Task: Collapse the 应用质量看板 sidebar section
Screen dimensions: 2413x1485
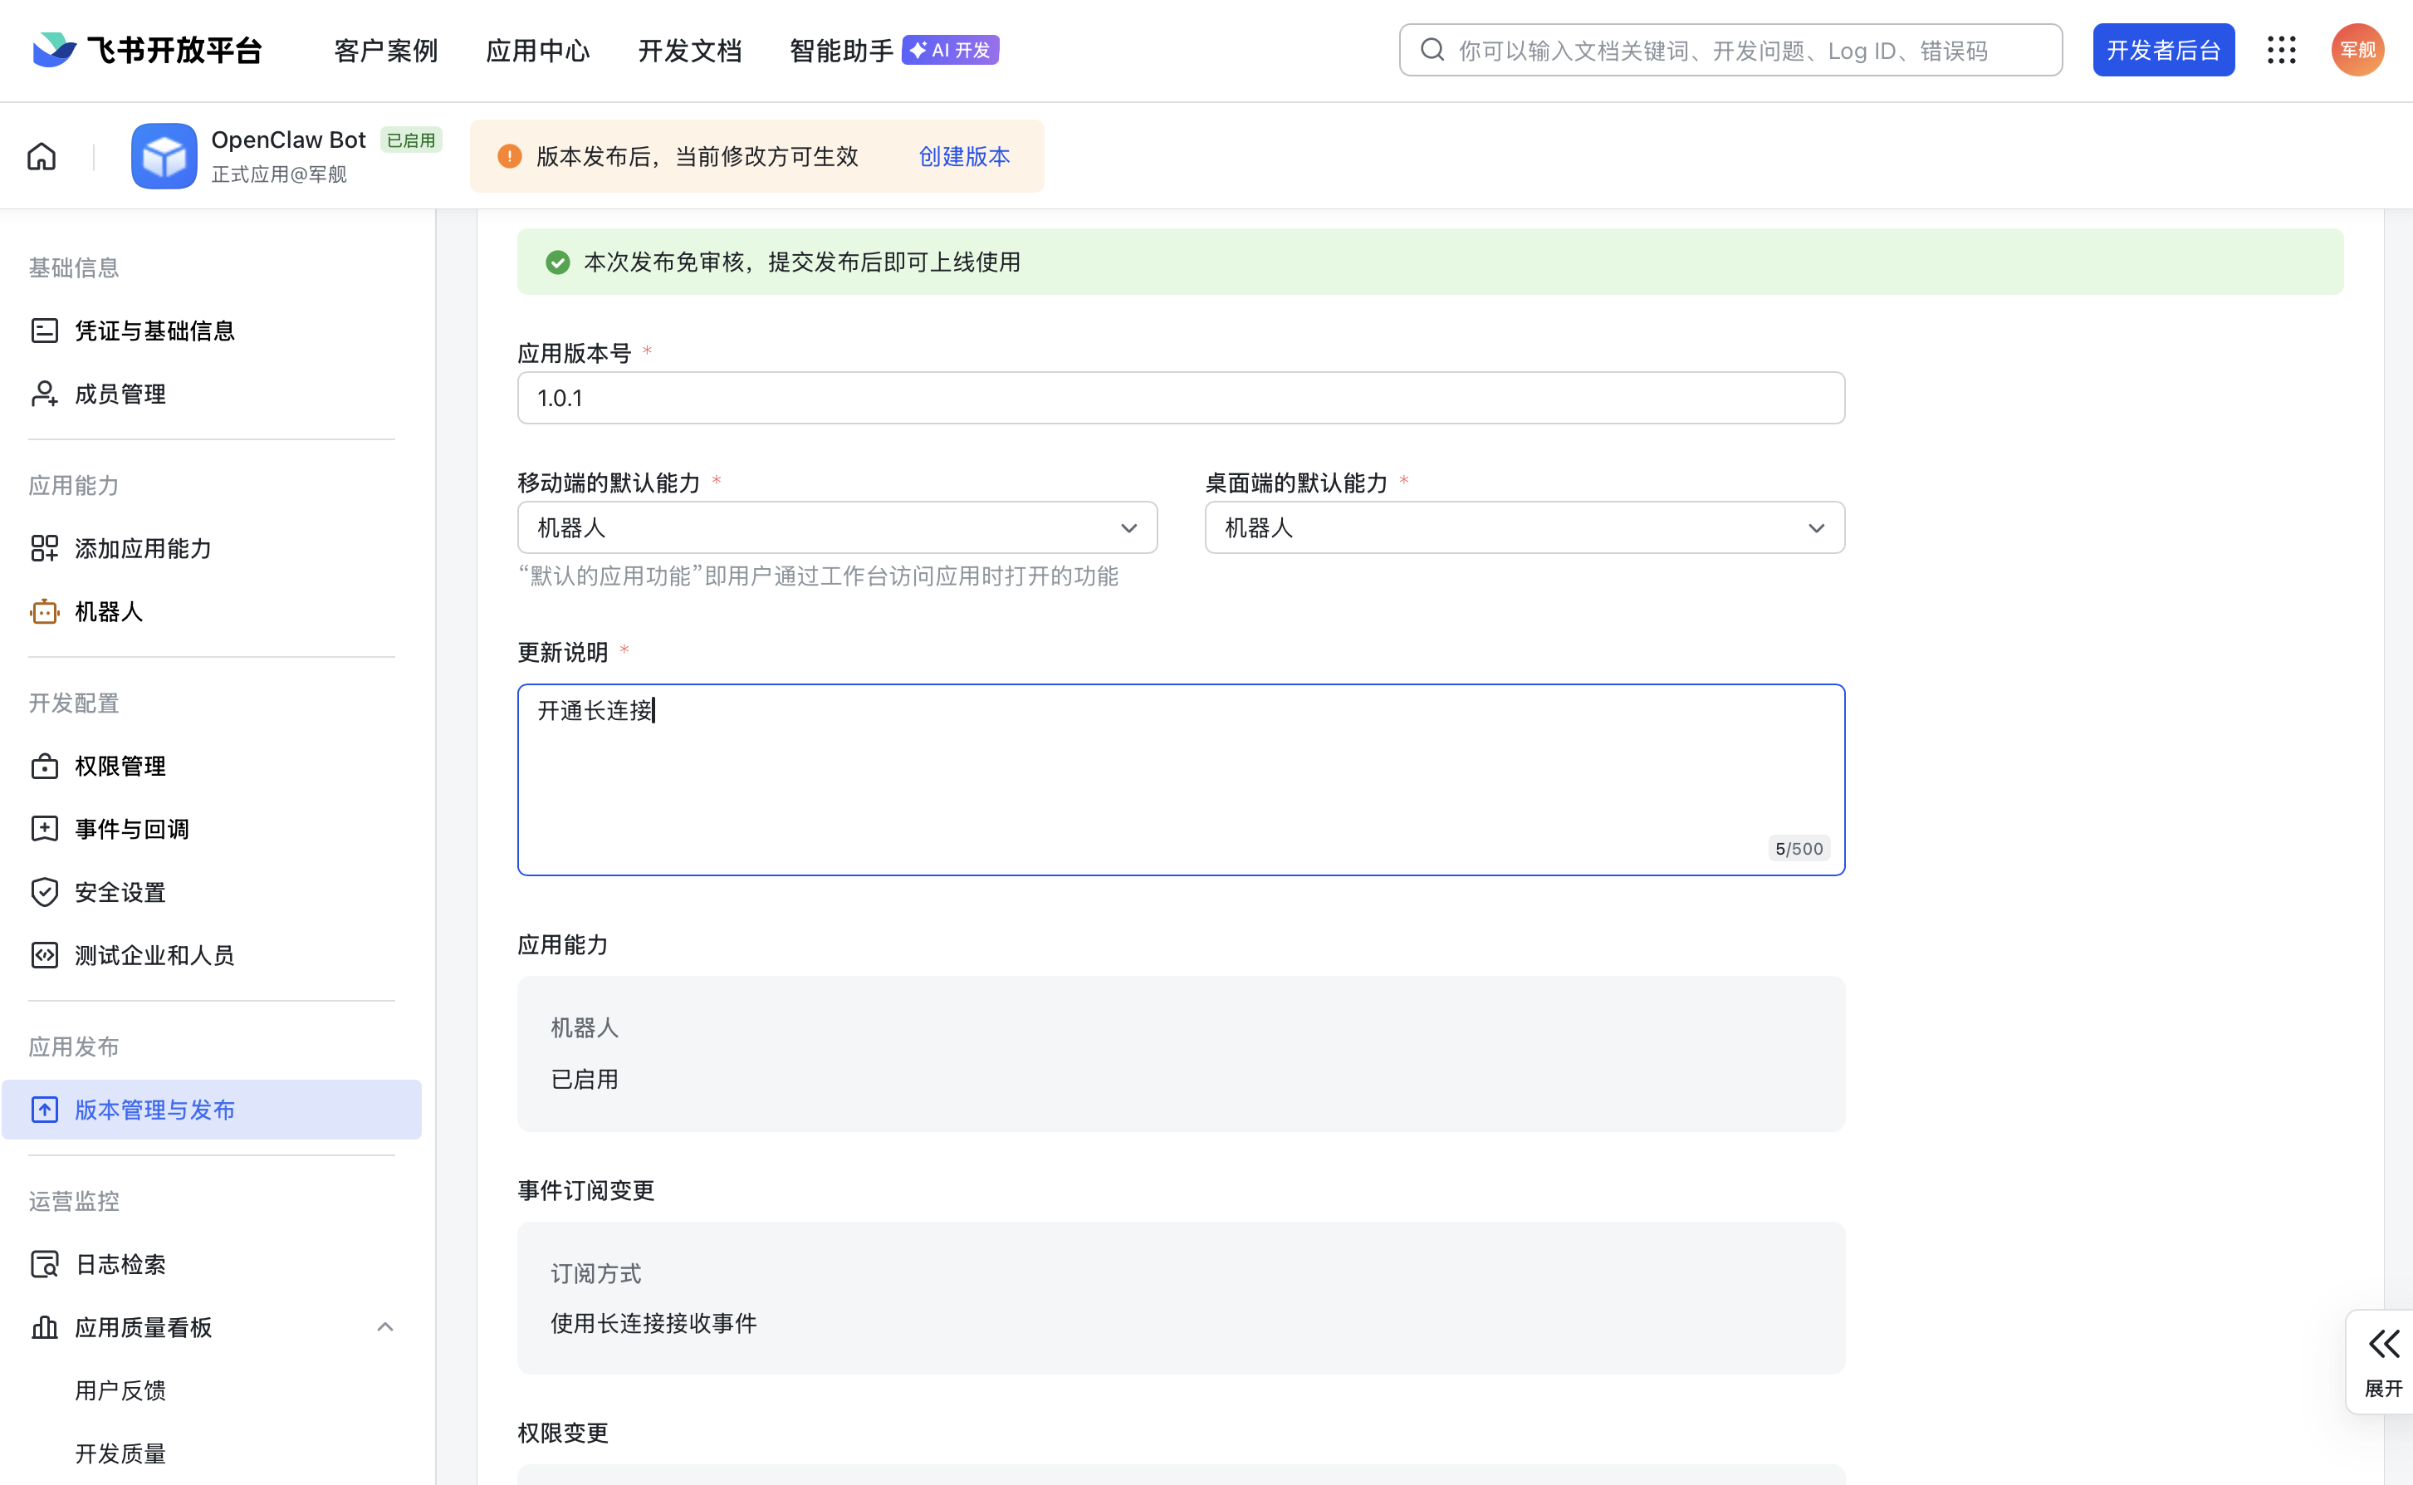Action: 384,1327
